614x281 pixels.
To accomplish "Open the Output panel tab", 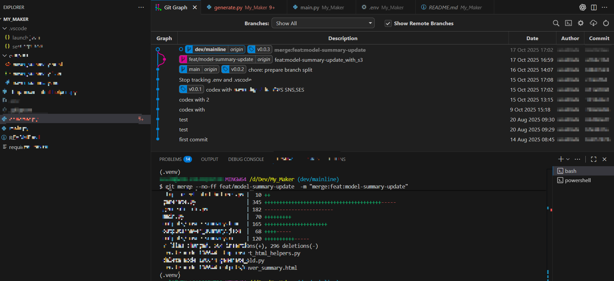I will click(x=210, y=159).
